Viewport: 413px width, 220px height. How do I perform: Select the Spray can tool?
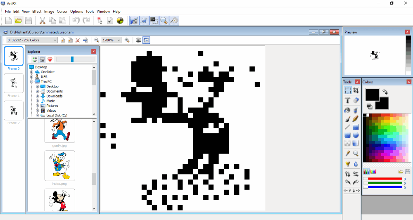[356, 110]
